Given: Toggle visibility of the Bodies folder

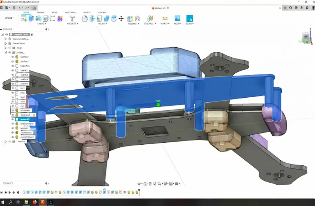Looking at the screenshot, I should [10, 53].
